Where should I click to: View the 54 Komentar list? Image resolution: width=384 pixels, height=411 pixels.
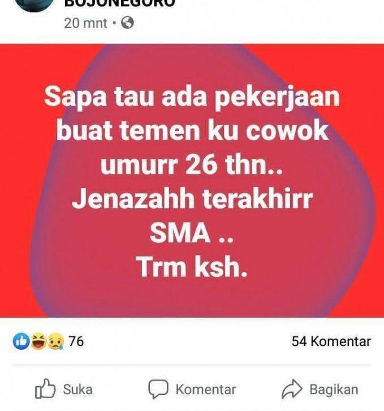331,341
